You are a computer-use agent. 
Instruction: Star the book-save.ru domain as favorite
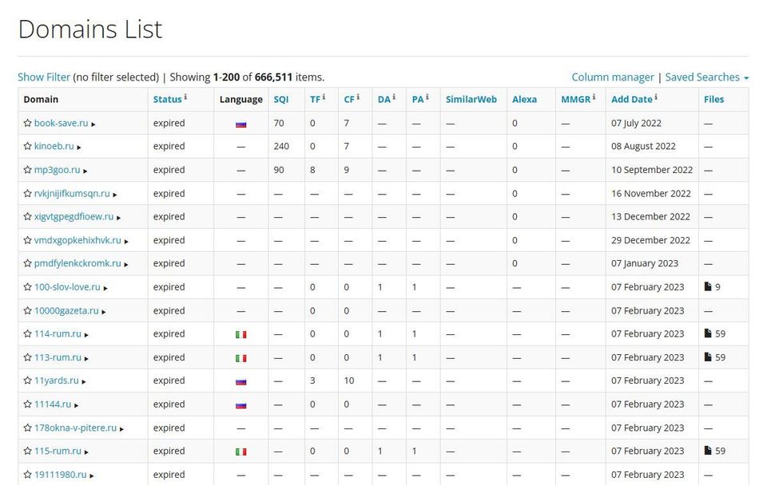click(27, 123)
